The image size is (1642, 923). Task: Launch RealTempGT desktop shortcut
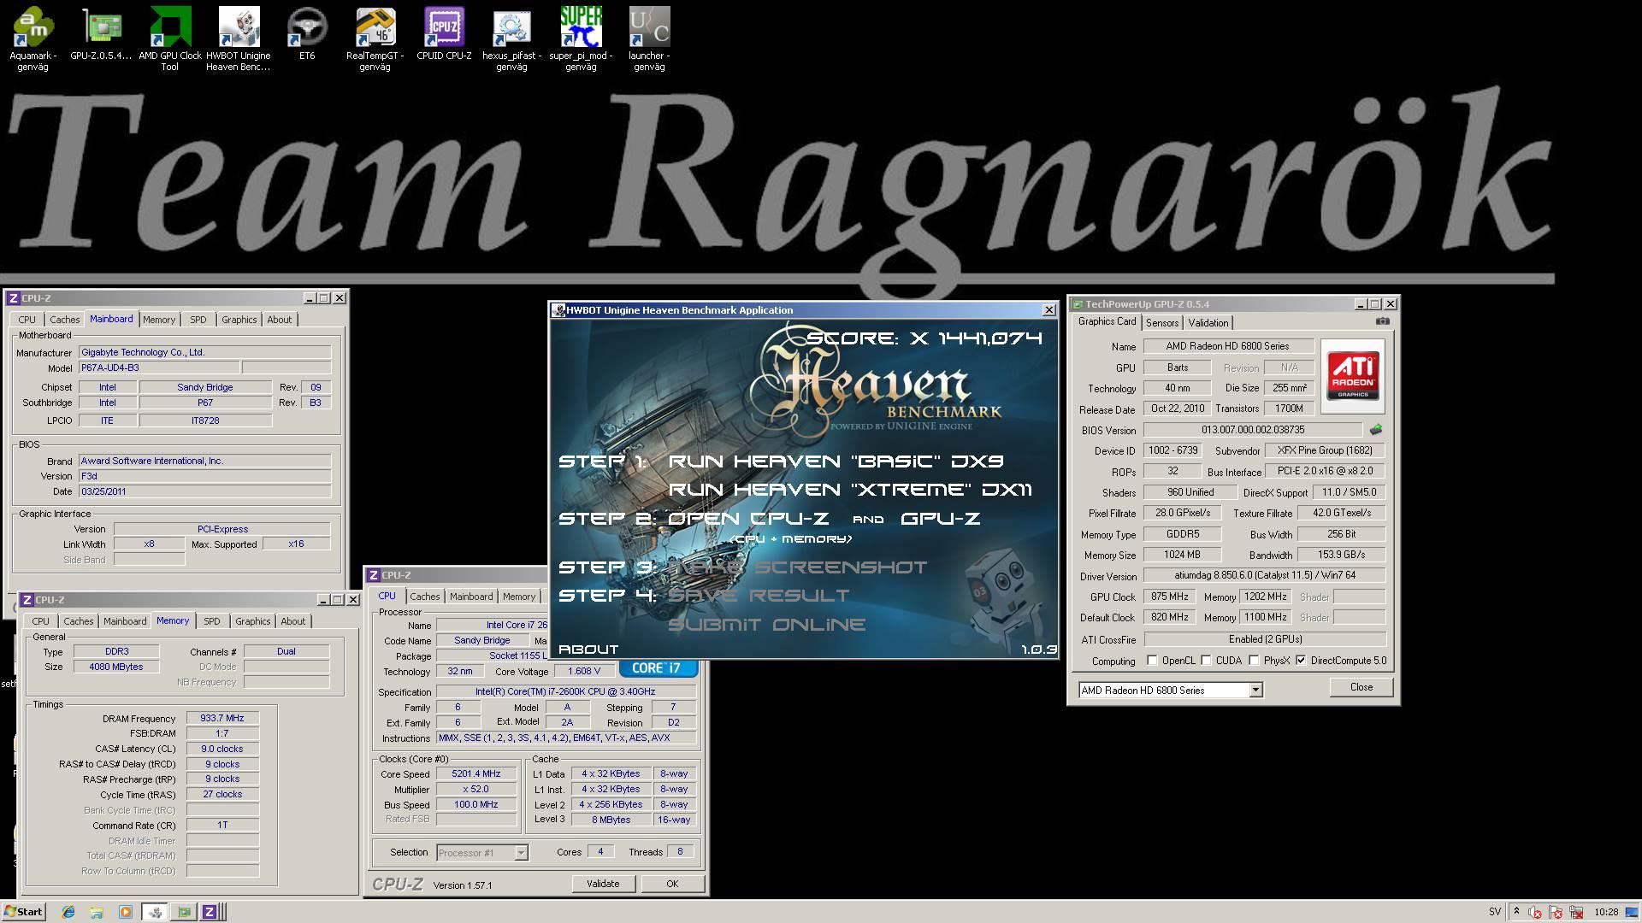tap(375, 38)
